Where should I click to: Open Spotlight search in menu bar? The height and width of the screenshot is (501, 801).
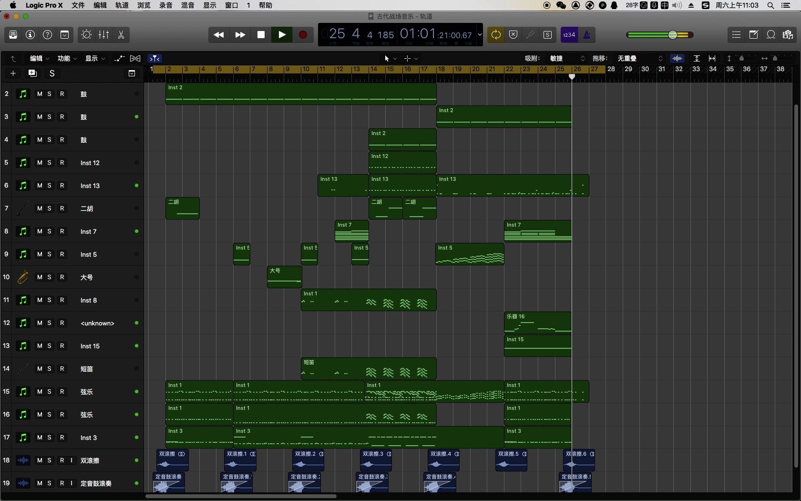tap(770, 5)
